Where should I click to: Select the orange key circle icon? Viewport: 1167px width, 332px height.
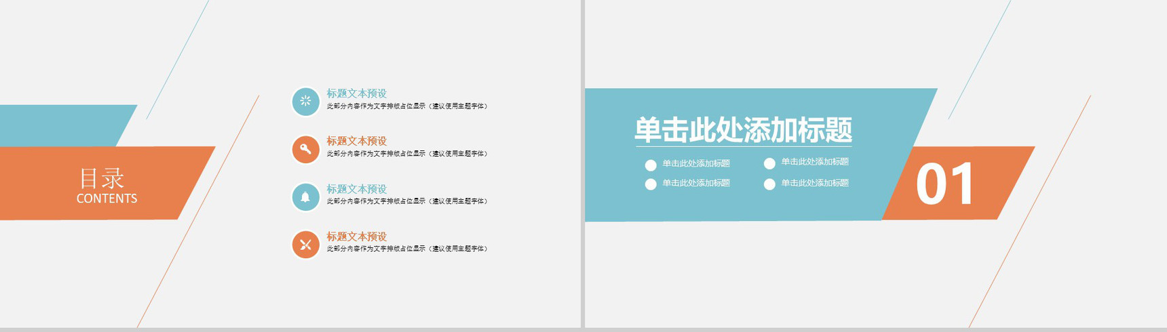(x=305, y=149)
